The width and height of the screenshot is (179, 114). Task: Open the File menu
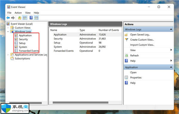coord(9,13)
